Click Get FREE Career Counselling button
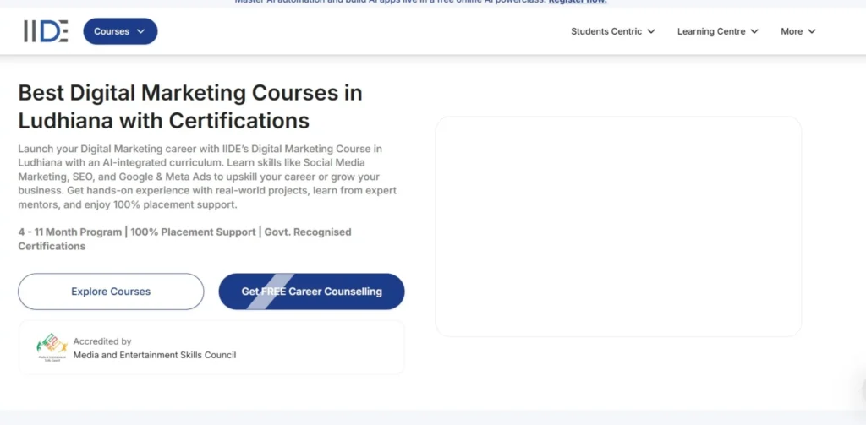 tap(311, 292)
